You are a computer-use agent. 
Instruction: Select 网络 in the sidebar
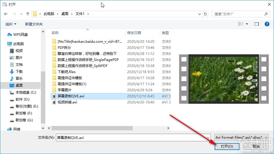pyautogui.click(x=14, y=129)
